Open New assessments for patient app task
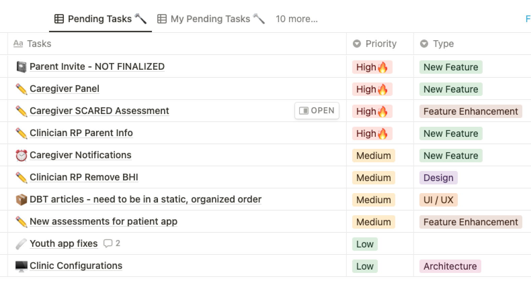 [104, 221]
